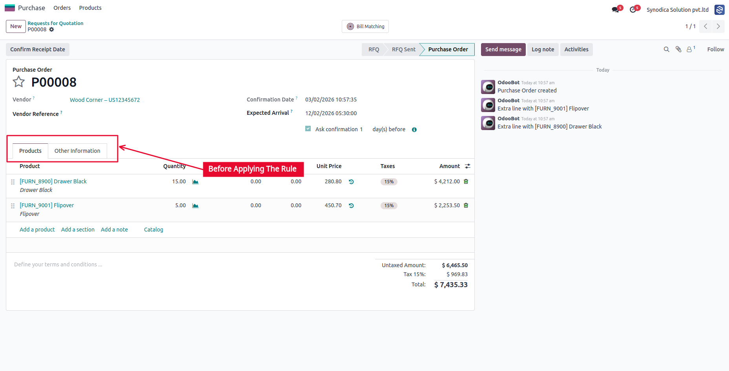Delete the Drawer Black line
This screenshot has height=371, width=729.
point(466,181)
